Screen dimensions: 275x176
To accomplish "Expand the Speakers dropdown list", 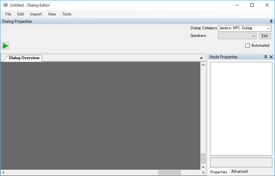I will (253, 36).
